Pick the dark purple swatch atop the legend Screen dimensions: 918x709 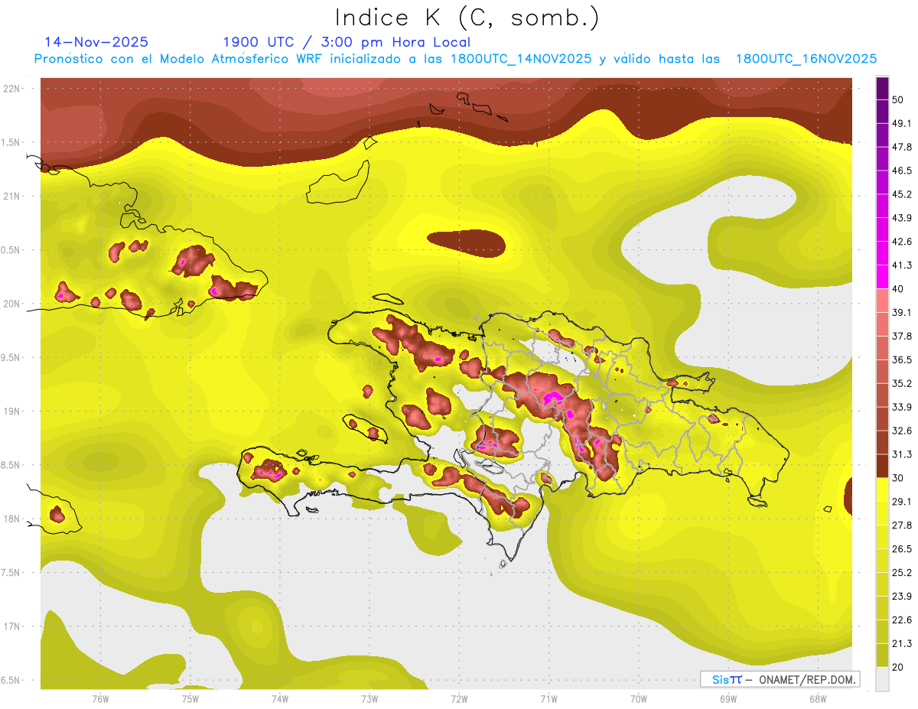point(882,88)
